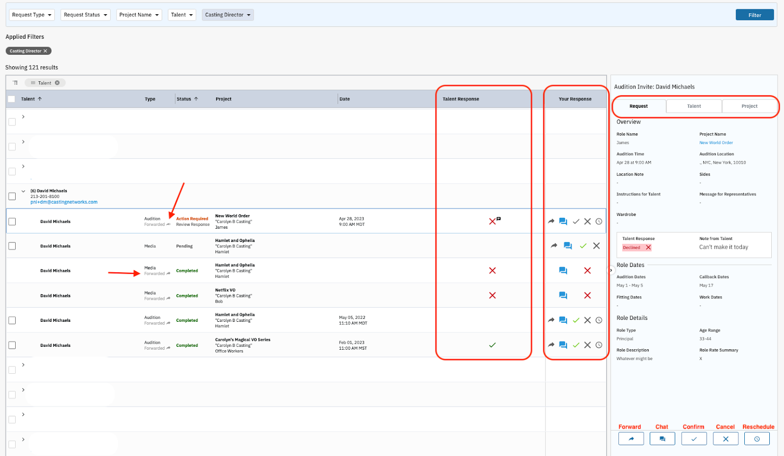The image size is (784, 456).
Task: Switch to the Project tab
Action: (x=749, y=106)
